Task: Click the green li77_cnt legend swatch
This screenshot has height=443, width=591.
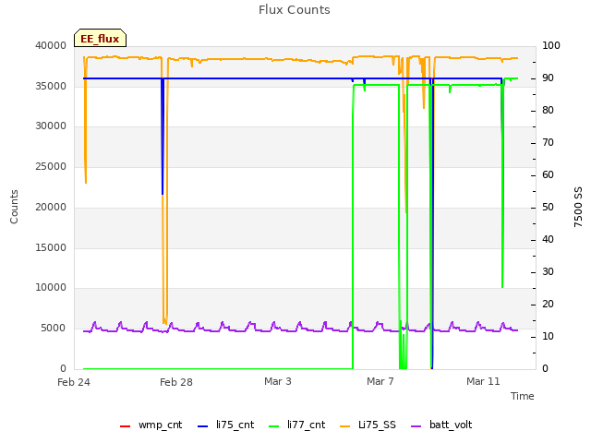Action: coord(274,426)
